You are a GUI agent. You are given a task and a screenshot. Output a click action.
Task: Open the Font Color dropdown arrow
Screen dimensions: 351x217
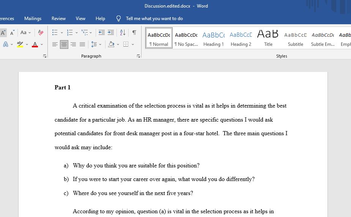[42, 44]
